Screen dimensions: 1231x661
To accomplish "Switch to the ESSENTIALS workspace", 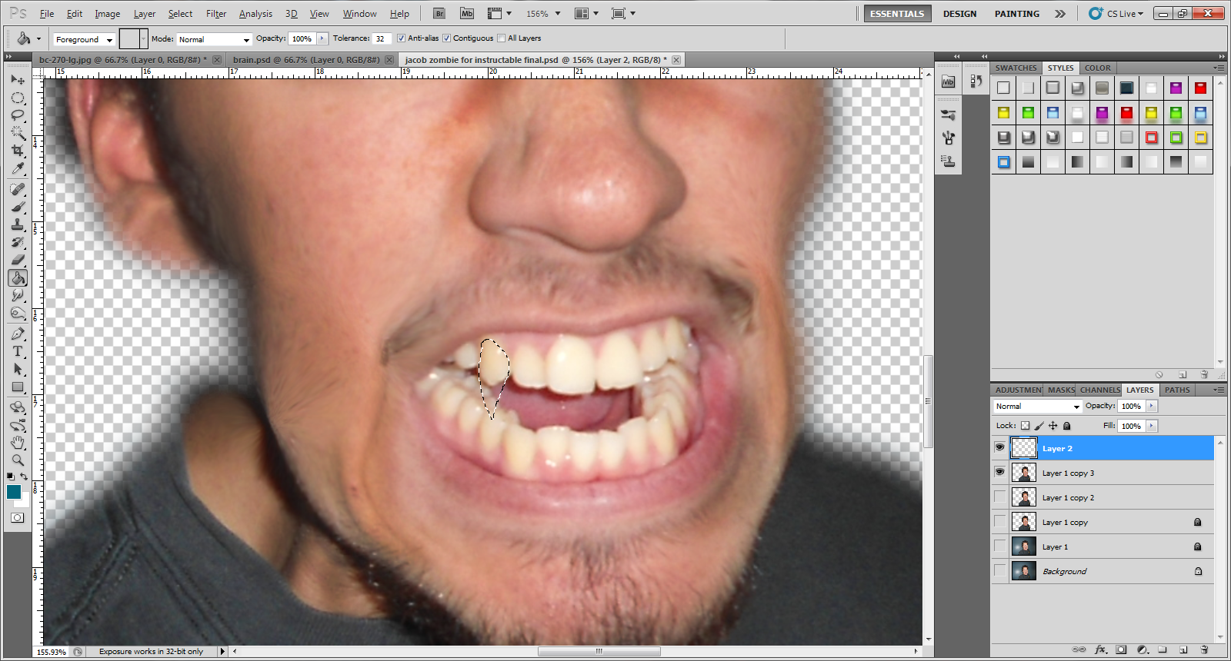I will pos(897,14).
